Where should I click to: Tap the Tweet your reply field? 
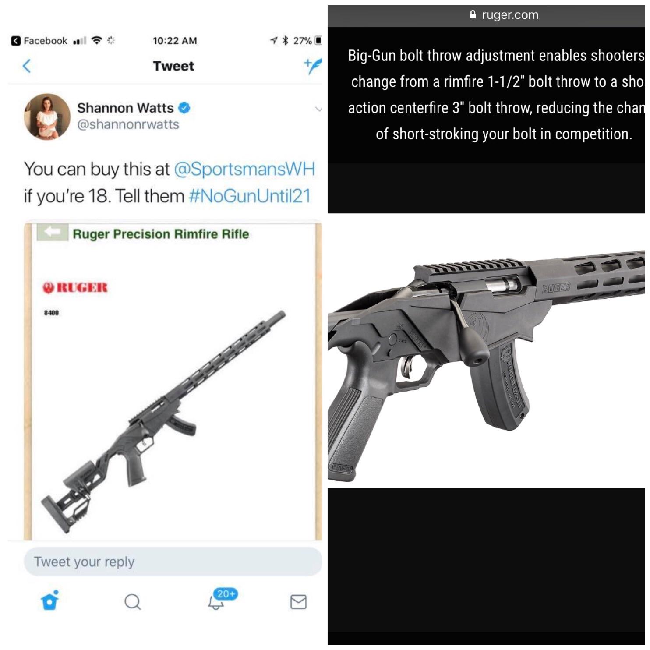[173, 562]
